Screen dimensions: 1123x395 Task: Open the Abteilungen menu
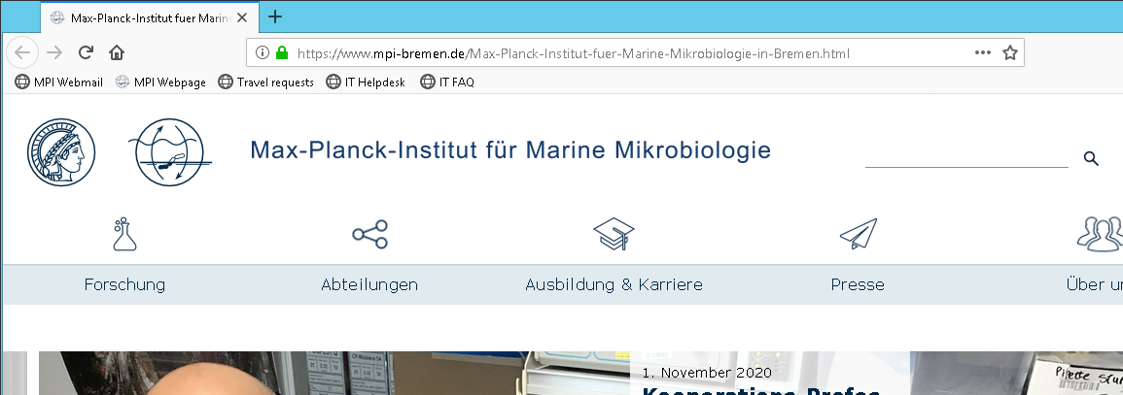pos(369,284)
